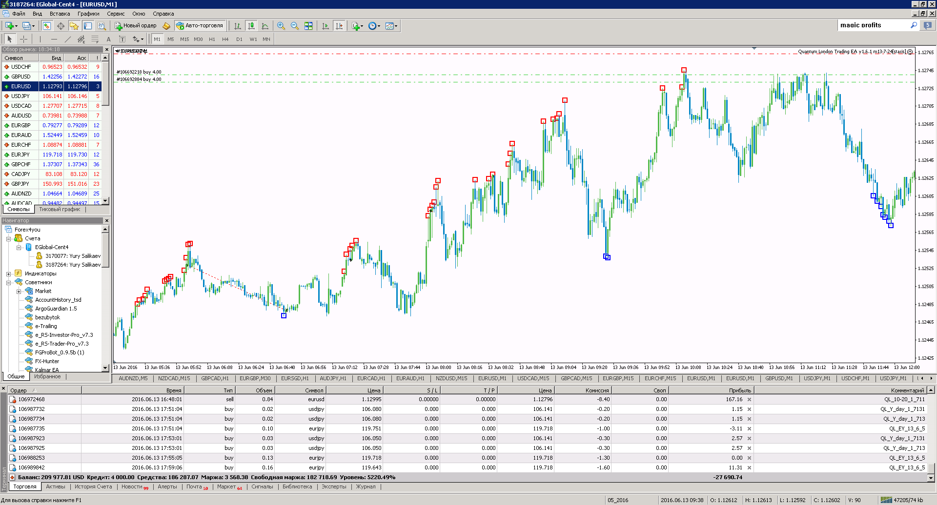Select the crosshair cursor tool
Image resolution: width=937 pixels, height=505 pixels.
[23, 39]
